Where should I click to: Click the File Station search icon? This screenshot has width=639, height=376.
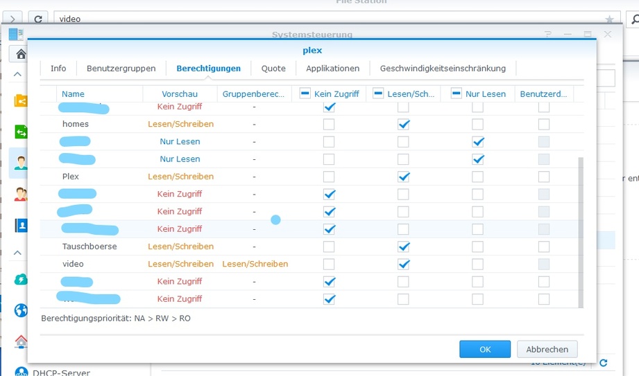click(633, 19)
